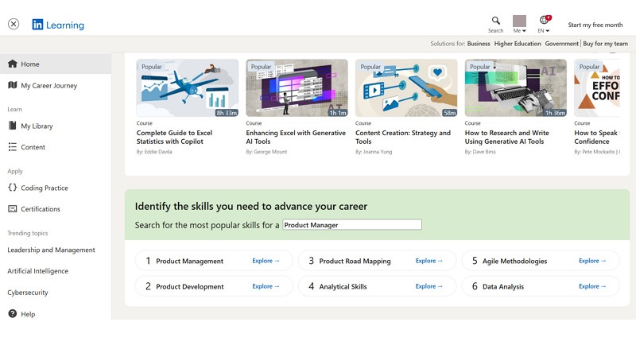The height and width of the screenshot is (353, 636).
Task: Go to Leadership and Management topic
Action: [51, 250]
